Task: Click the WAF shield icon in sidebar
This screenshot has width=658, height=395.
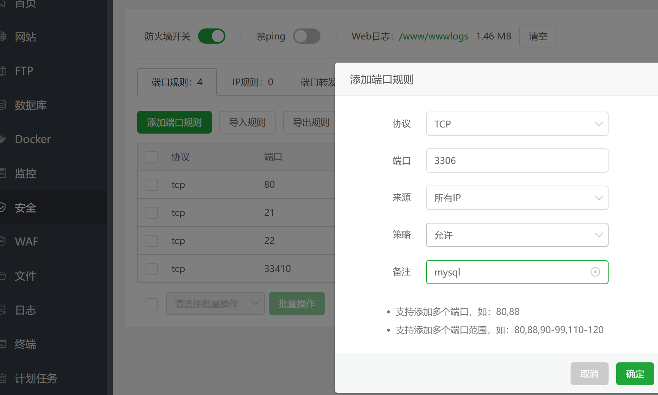Action: [2, 241]
